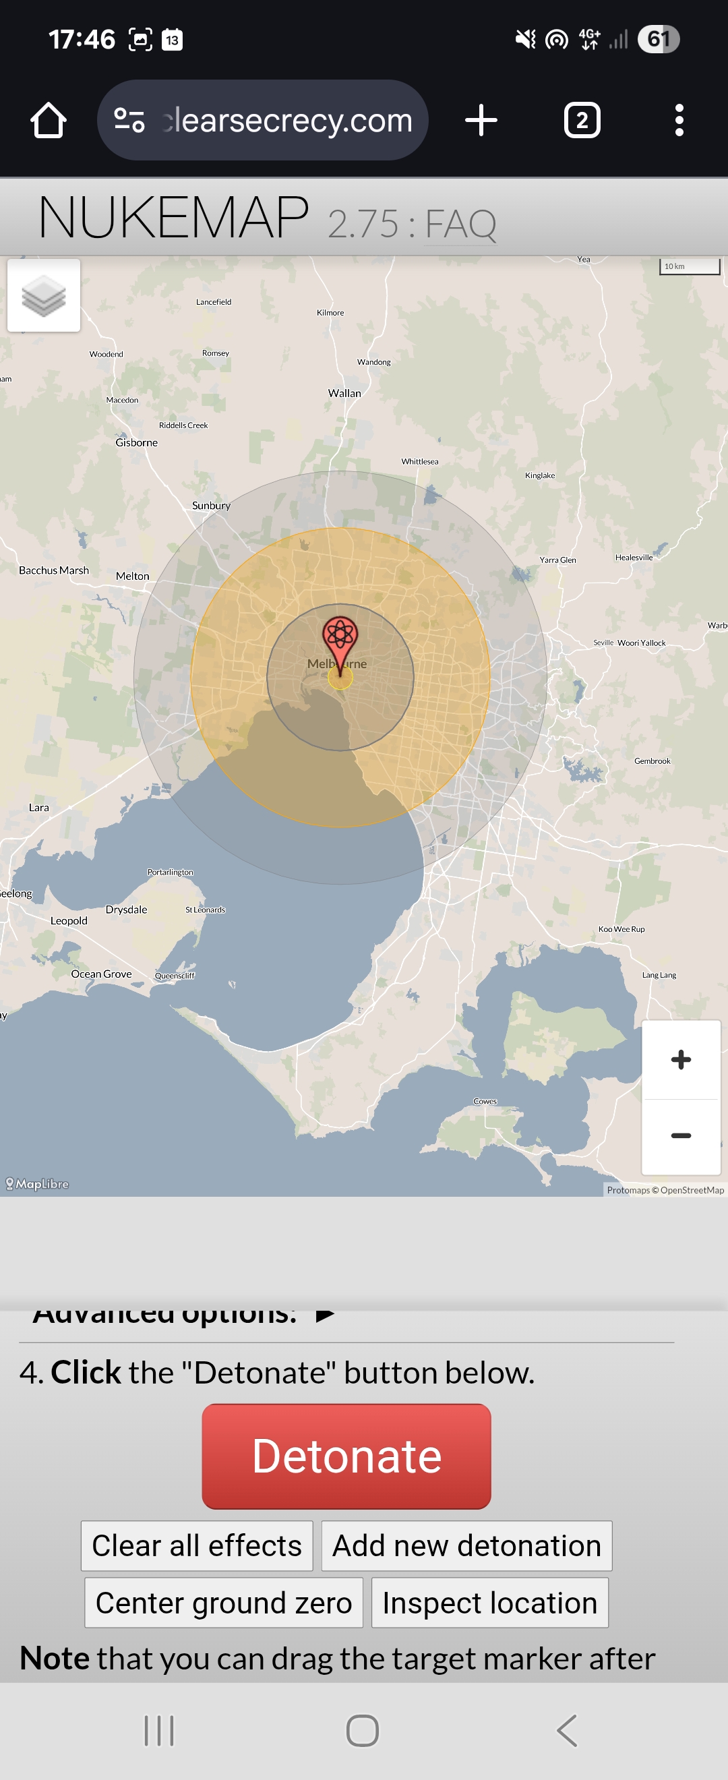The width and height of the screenshot is (728, 1780).
Task: Tap the Android back navigation button
Action: (566, 1731)
